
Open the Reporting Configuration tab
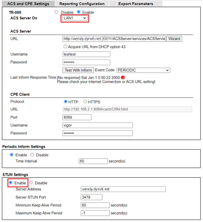82,4
